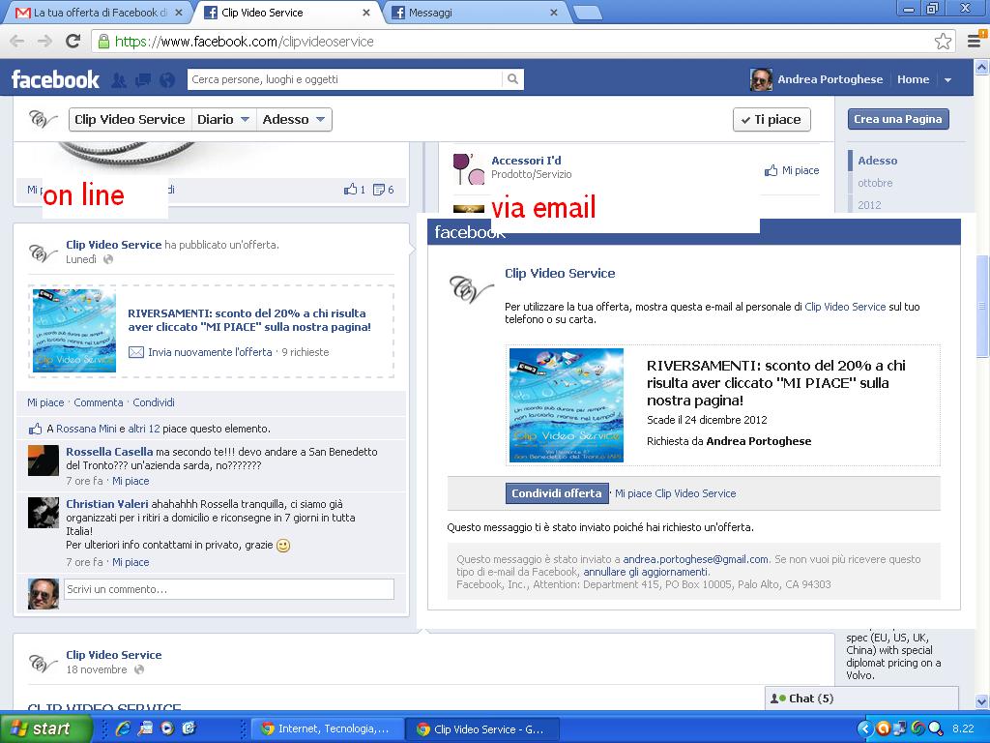
Task: Click the Clip Video Service page logo
Action: 42,119
